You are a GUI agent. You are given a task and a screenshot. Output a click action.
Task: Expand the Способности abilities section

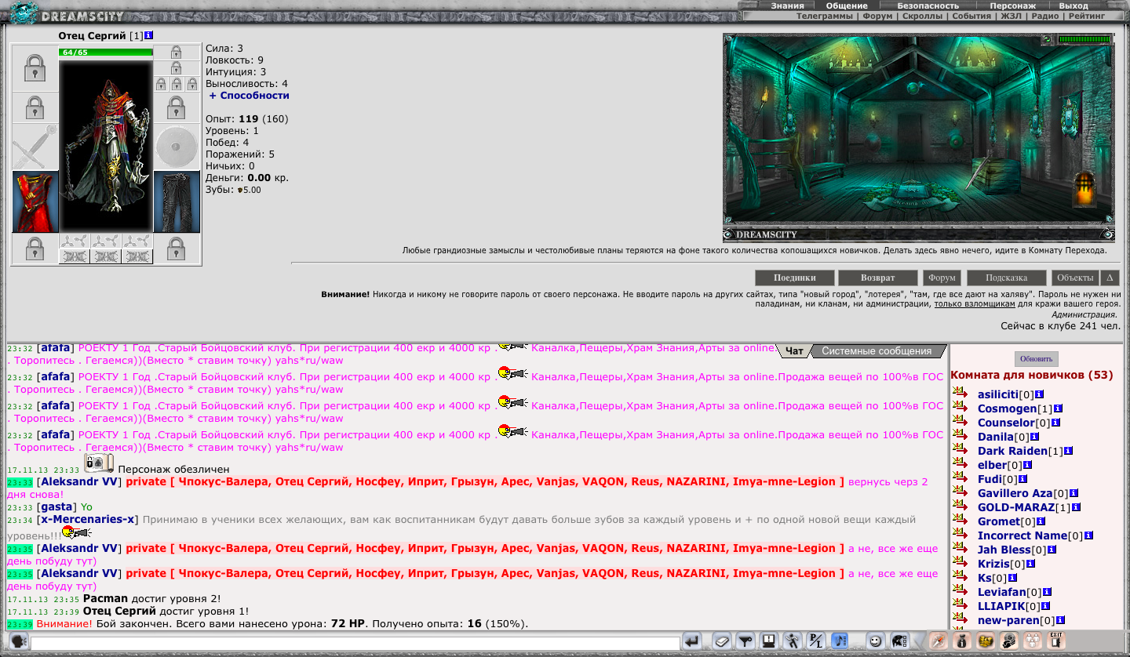(x=249, y=95)
